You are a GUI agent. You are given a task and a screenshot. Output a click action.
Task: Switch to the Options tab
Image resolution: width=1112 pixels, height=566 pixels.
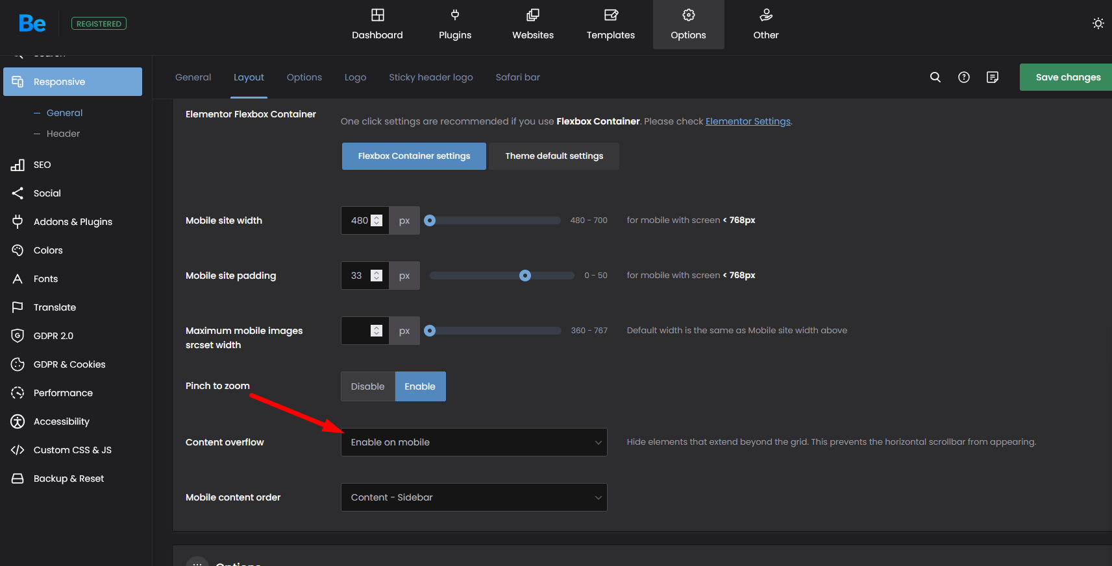[x=304, y=77]
